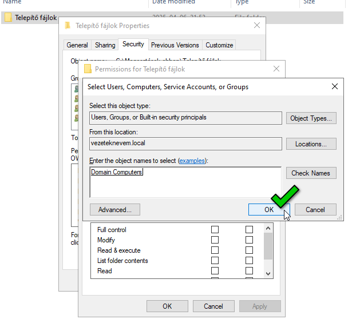Image resolution: width=364 pixels, height=323 pixels.
Task: Check Deny box for Modify permission
Action: tap(249, 240)
